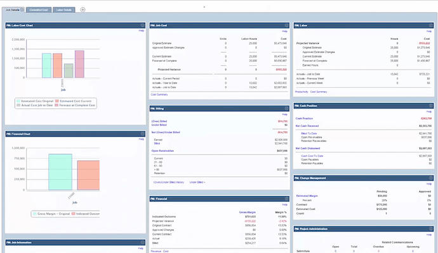Open the Open Receivables link in Billing
Viewport: 438px width, 253px height.
163,151
